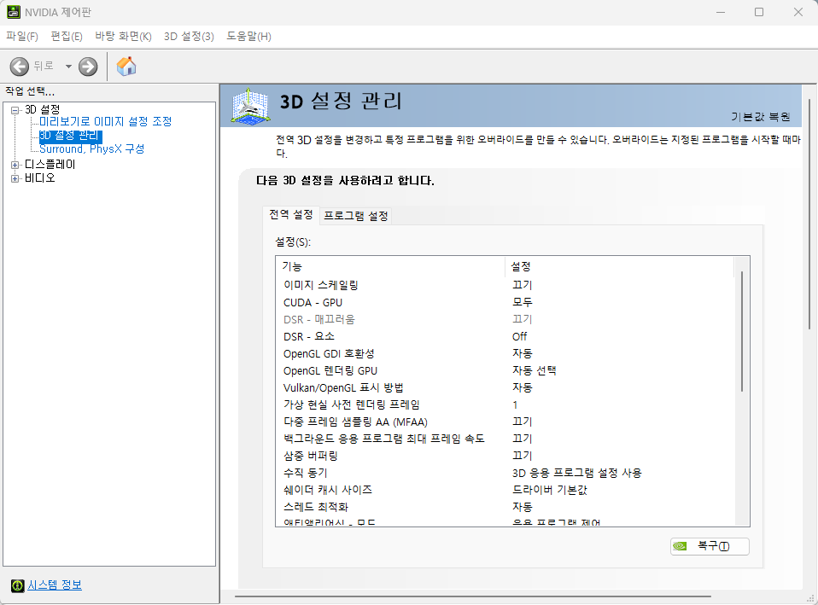Select the OpenGL GDI 호환성 row
Screen dimensions: 818x605
pyautogui.click(x=505, y=353)
